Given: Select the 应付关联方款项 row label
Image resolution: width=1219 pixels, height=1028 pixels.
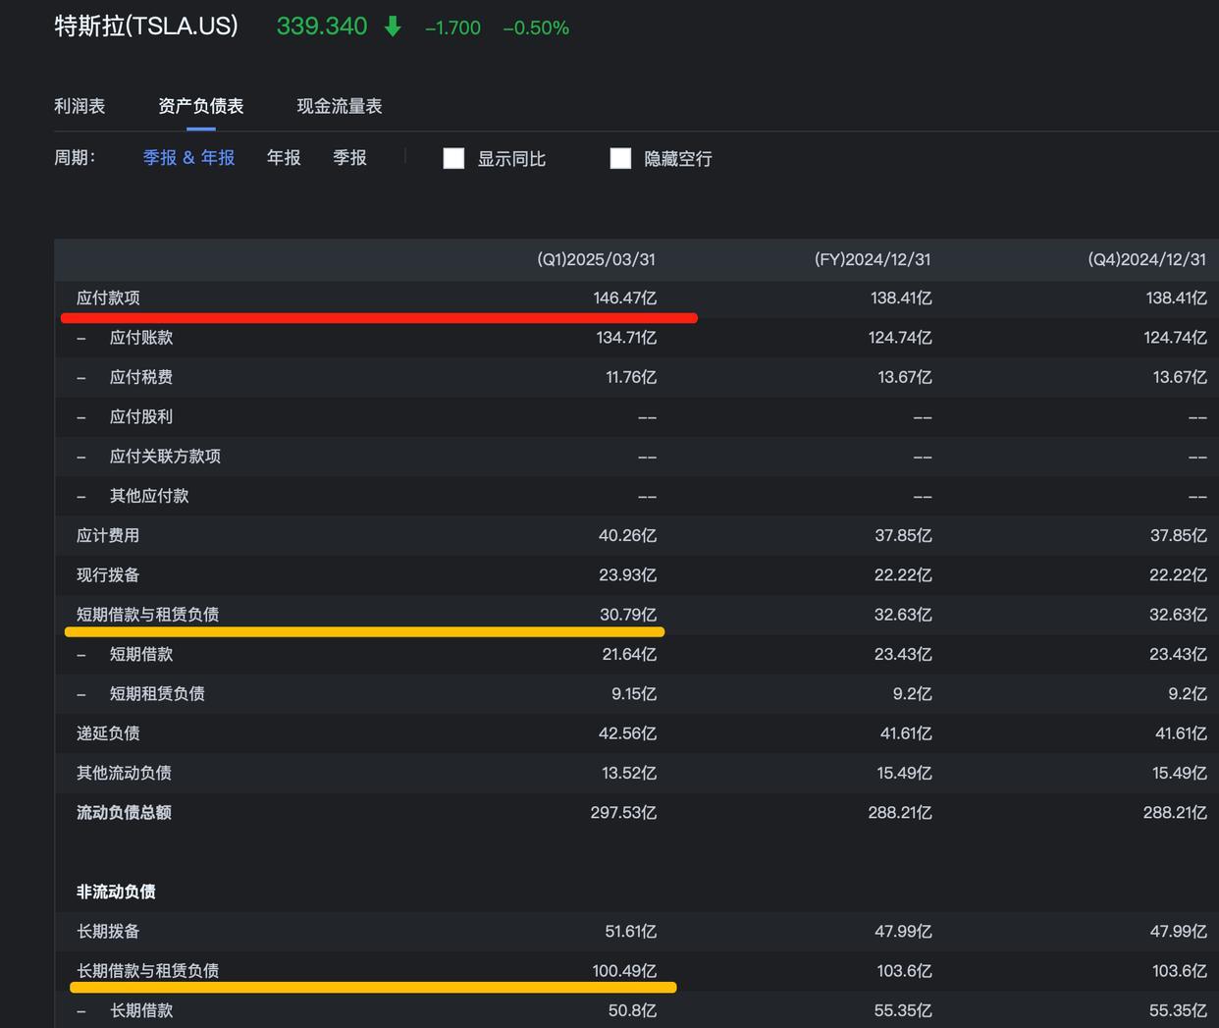Looking at the screenshot, I should (x=165, y=457).
